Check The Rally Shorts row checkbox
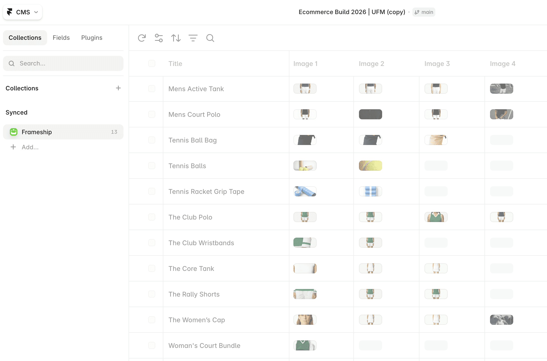547x361 pixels. click(x=152, y=294)
